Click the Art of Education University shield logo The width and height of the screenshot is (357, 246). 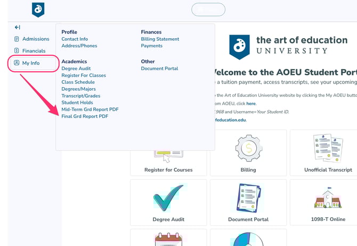(239, 47)
